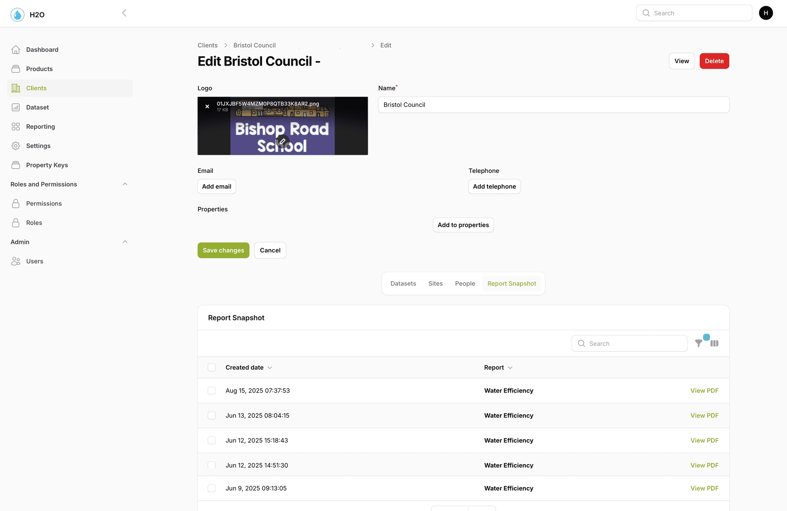Click the H user avatar
This screenshot has height=511, width=787.
766,13
